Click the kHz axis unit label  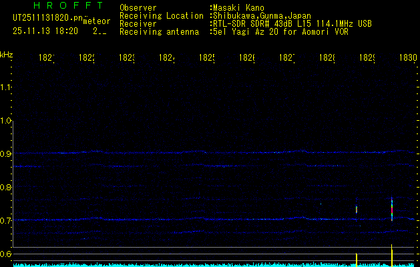[x=7, y=55]
